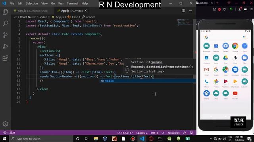Open Task View on the taskbar

(x=87, y=138)
